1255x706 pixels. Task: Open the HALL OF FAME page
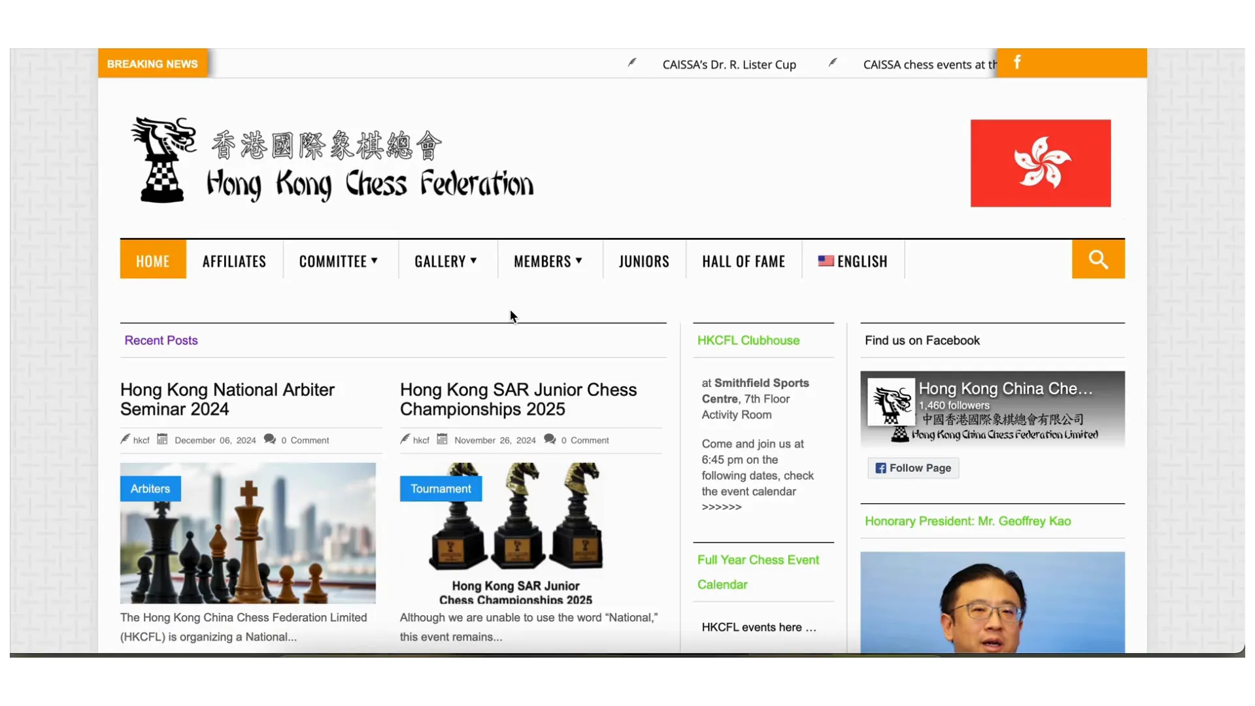[744, 260]
